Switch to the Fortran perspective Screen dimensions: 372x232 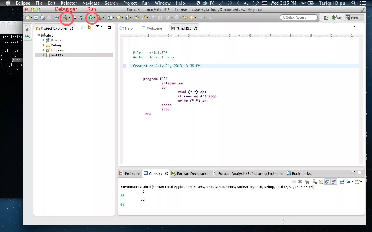pyautogui.click(x=354, y=18)
